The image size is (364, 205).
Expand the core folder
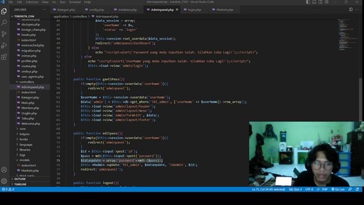23,129
